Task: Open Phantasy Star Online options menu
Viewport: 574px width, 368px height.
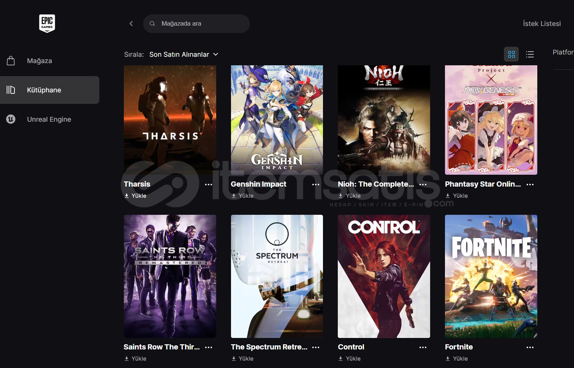Action: point(530,184)
